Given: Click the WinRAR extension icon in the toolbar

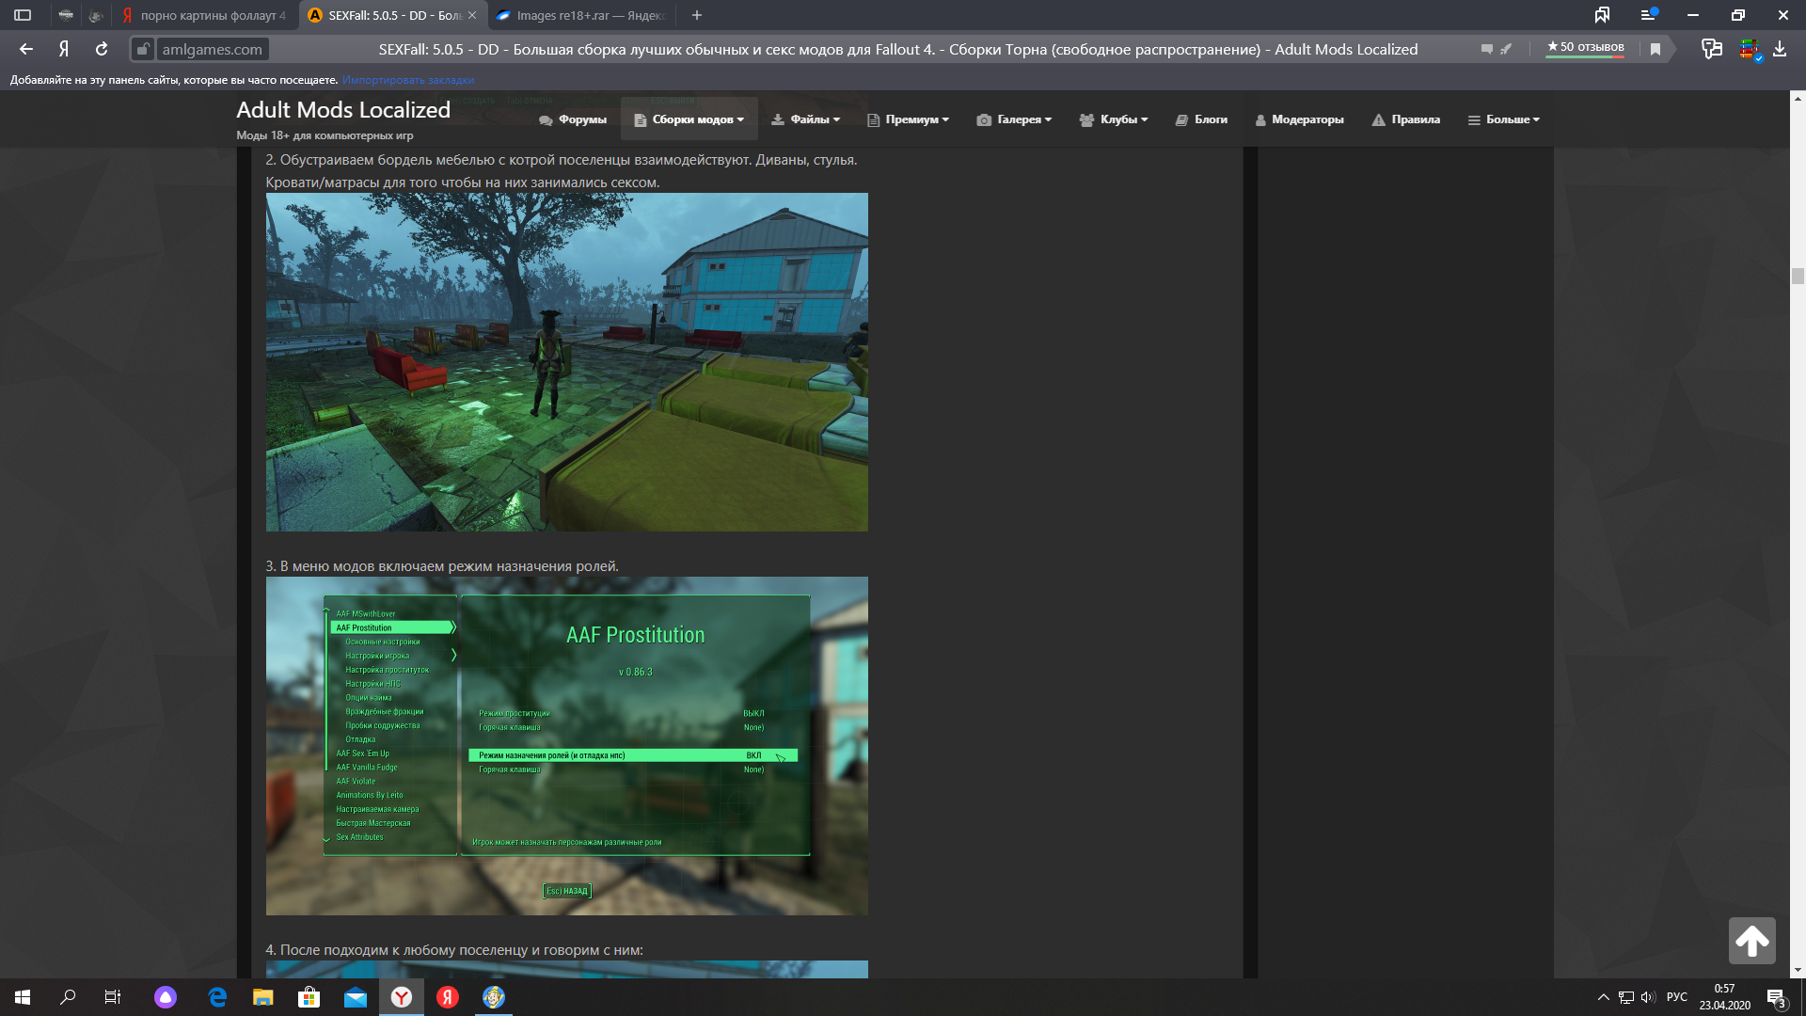Looking at the screenshot, I should pos(1749,49).
